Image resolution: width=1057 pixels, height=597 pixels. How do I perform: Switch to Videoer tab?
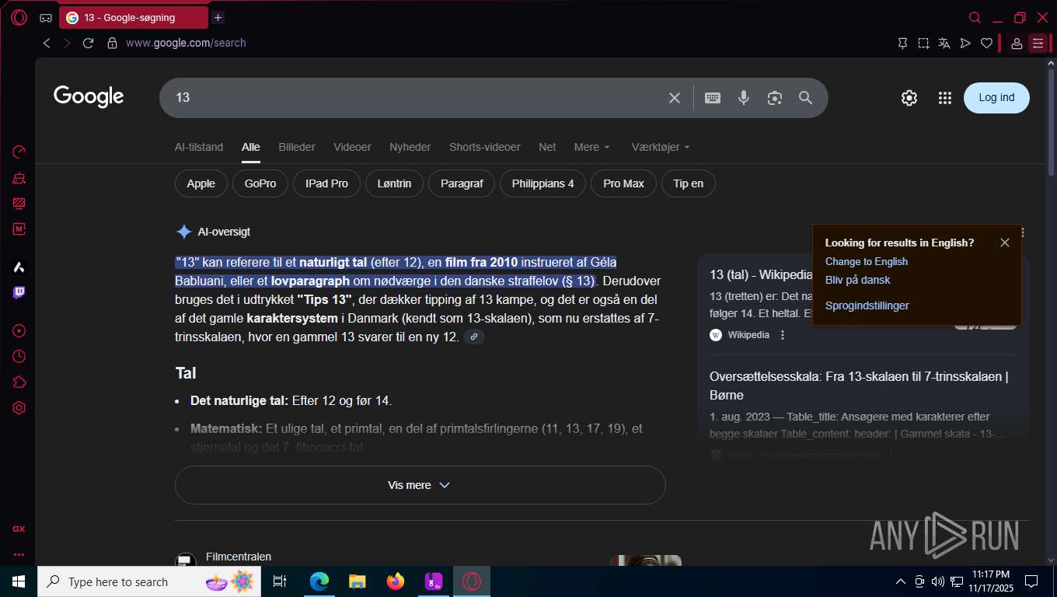(352, 147)
